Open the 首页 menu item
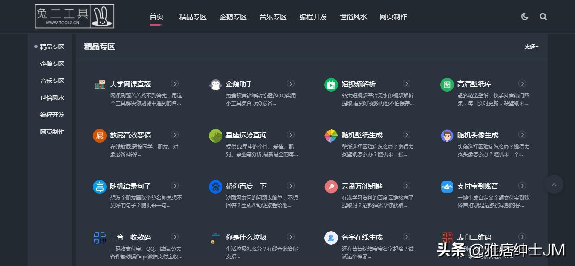575x266 pixels. 156,17
